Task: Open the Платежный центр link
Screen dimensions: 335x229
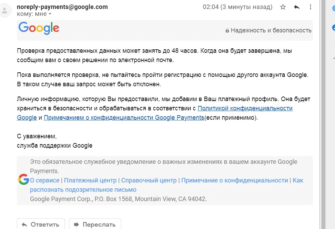Action: pyautogui.click(x=90, y=180)
